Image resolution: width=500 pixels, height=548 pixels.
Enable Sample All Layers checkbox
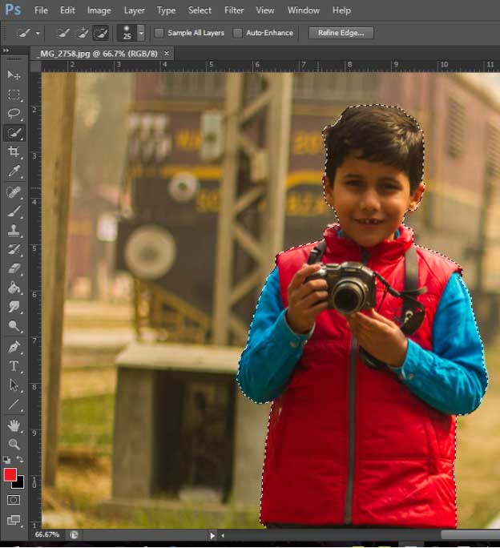[159, 33]
